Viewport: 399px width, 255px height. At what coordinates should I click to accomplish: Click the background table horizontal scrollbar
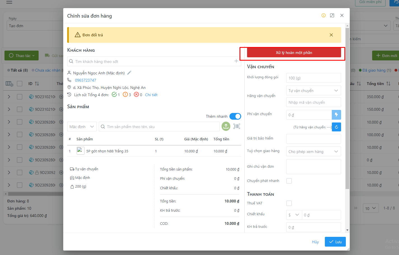pyautogui.click(x=36, y=194)
